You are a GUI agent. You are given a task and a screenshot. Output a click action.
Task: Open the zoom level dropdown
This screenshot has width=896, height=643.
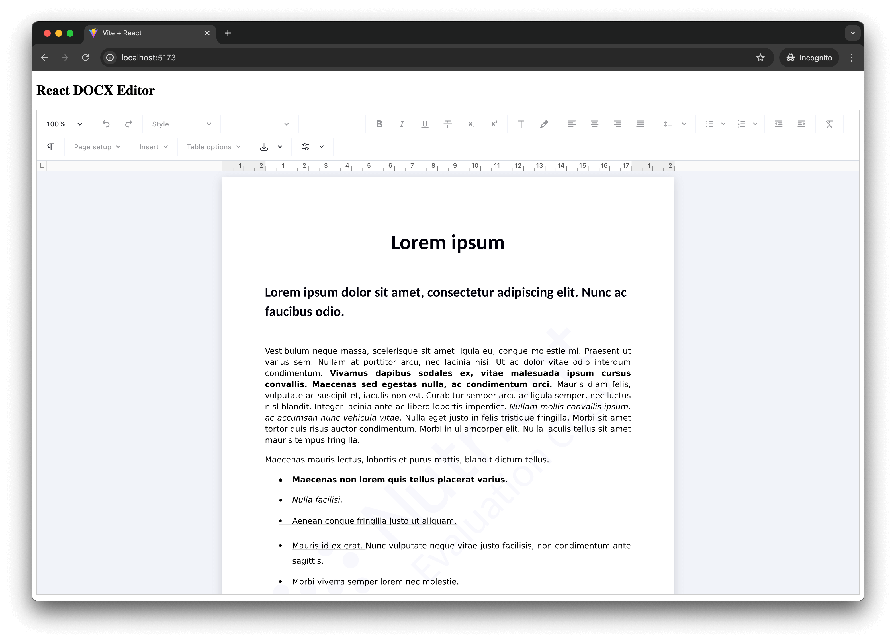pos(63,124)
